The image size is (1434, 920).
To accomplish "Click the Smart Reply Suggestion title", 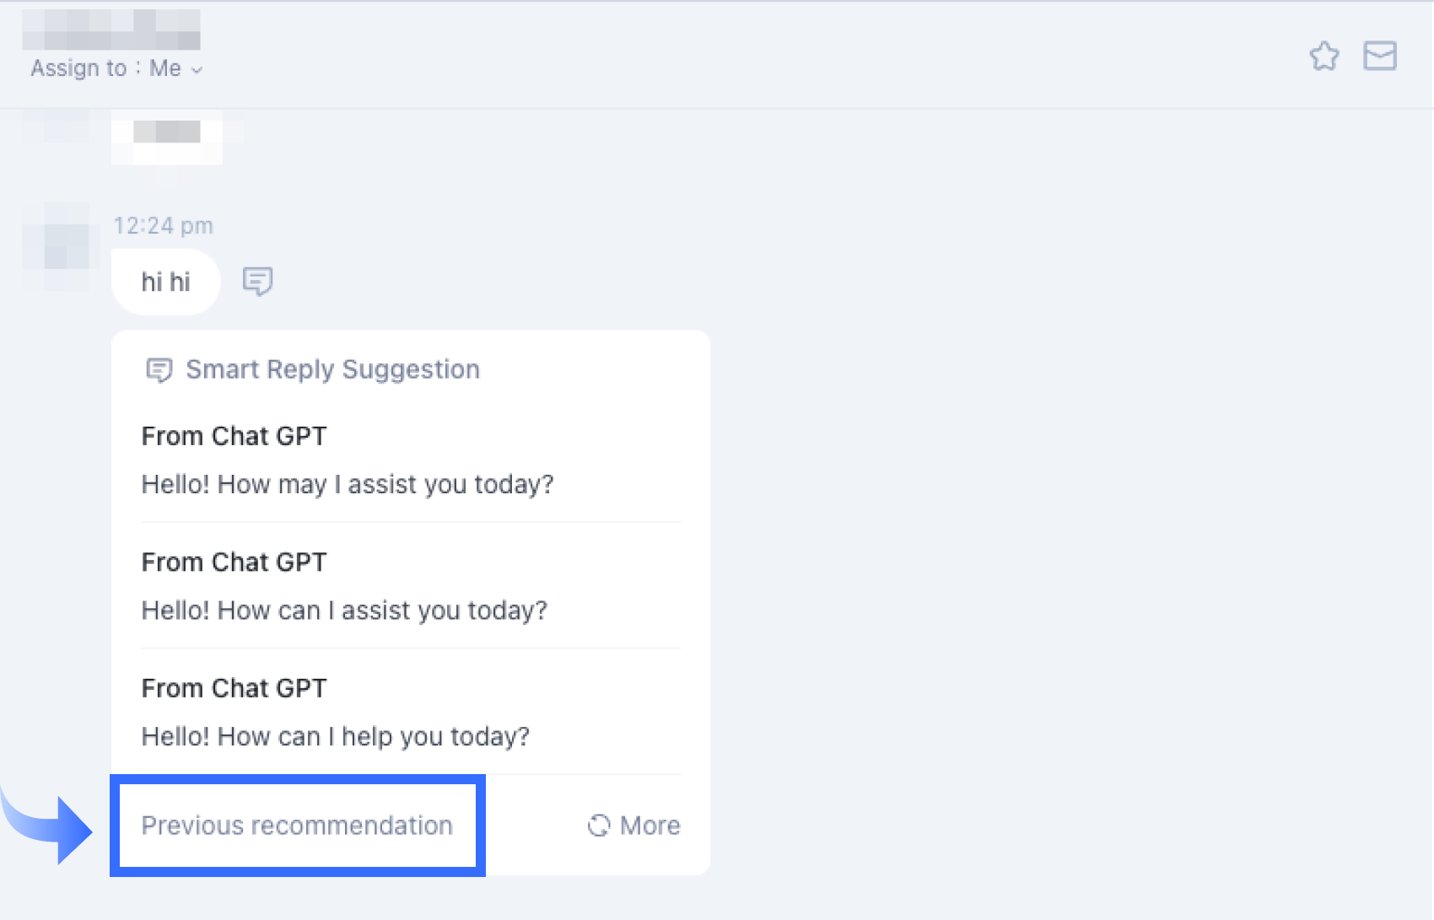I will point(333,369).
